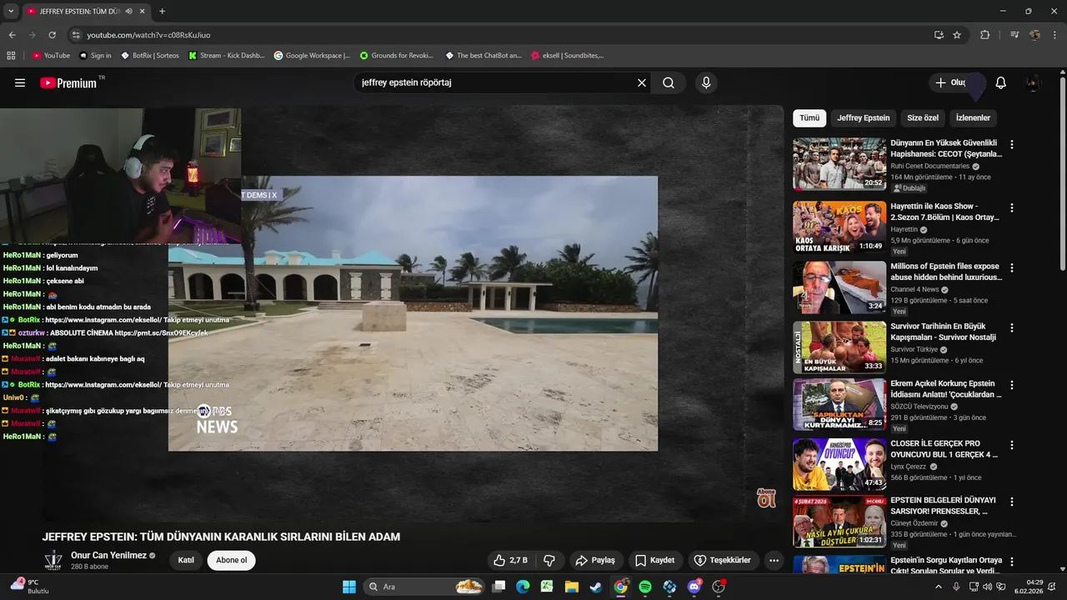Screen dimensions: 1067x600
Task: Open options for the Ekrem Açıkel video
Action: point(1012,385)
